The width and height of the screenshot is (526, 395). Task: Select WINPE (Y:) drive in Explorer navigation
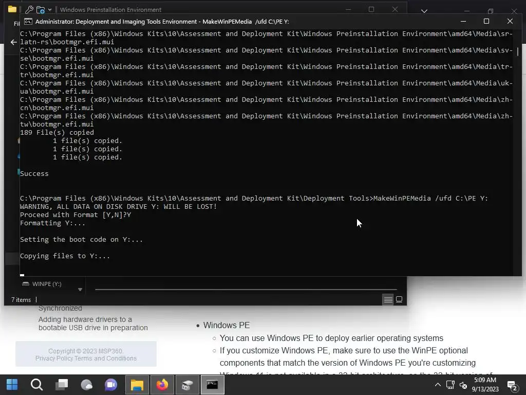[42, 284]
